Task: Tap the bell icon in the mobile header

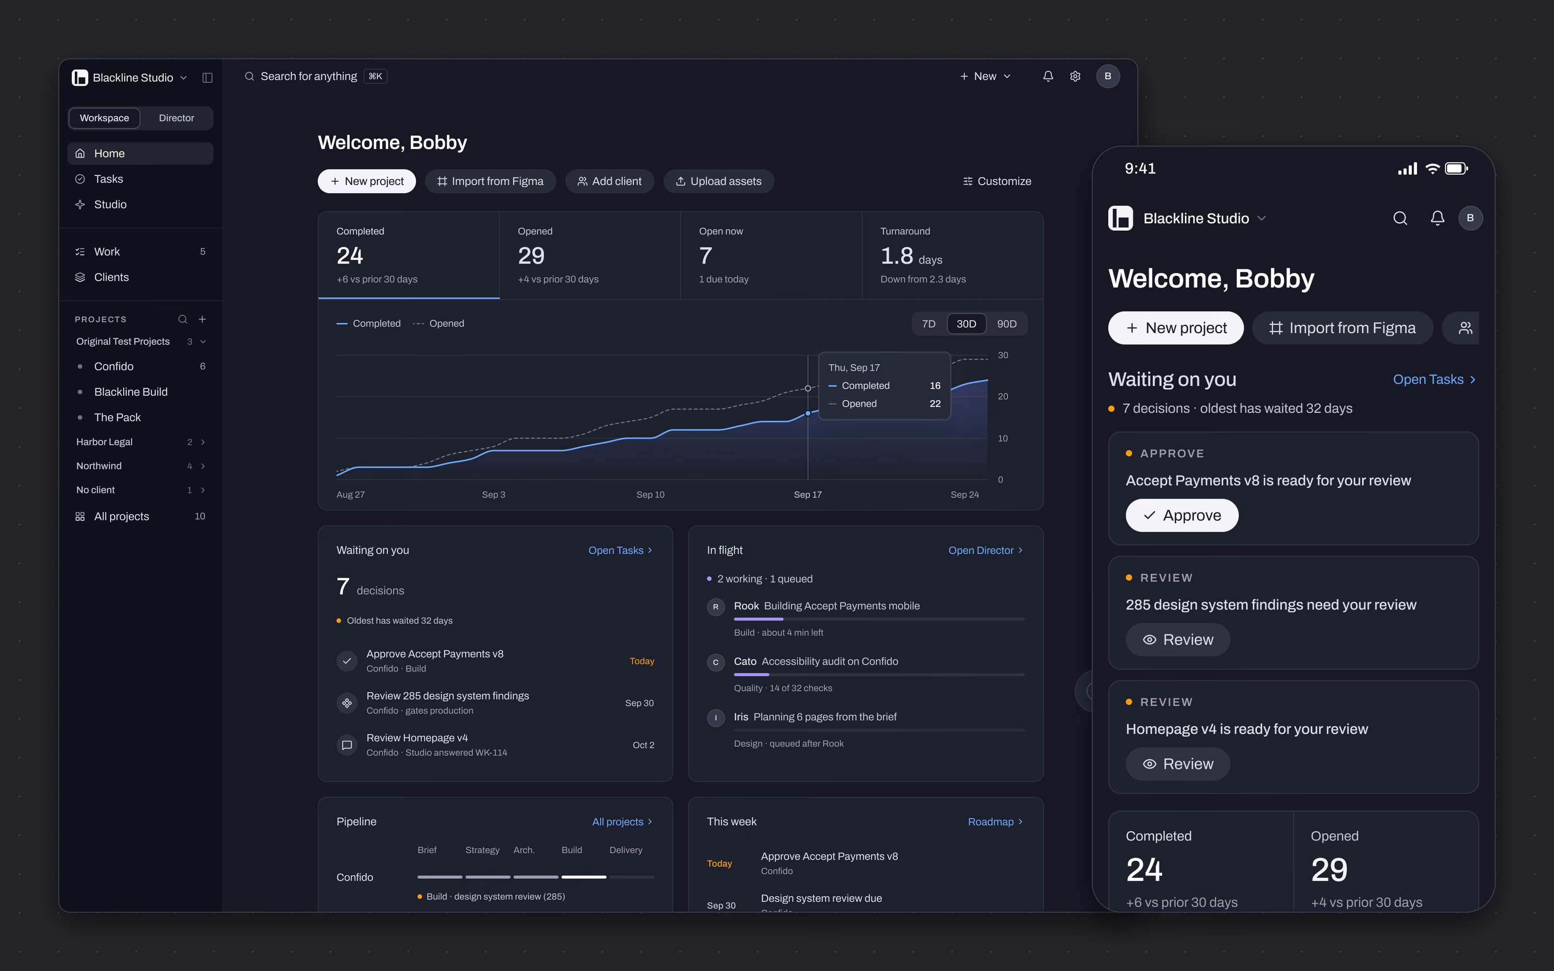Action: (x=1437, y=218)
